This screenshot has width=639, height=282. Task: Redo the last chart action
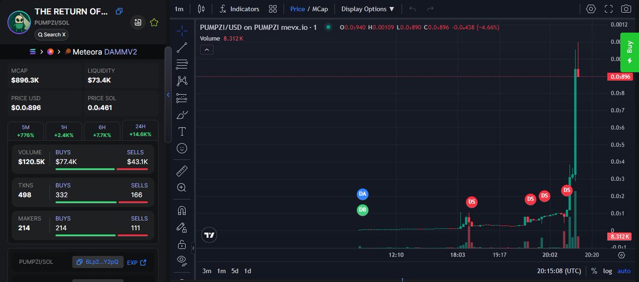click(430, 9)
